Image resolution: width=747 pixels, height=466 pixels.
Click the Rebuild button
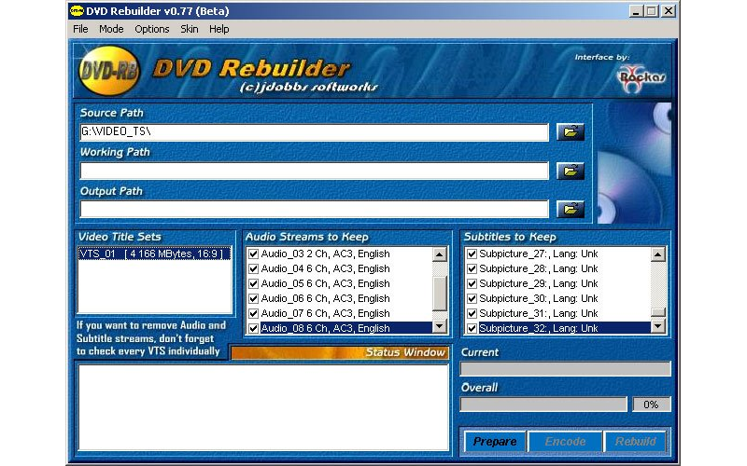[636, 441]
